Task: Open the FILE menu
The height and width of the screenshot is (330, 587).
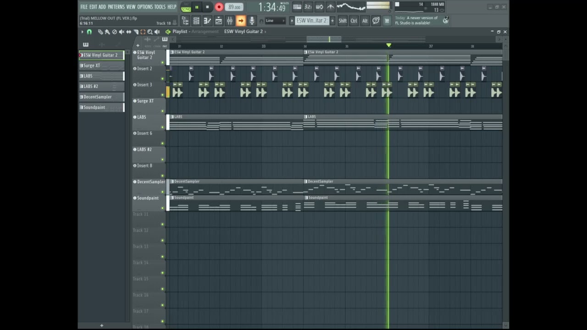Action: tap(84, 7)
